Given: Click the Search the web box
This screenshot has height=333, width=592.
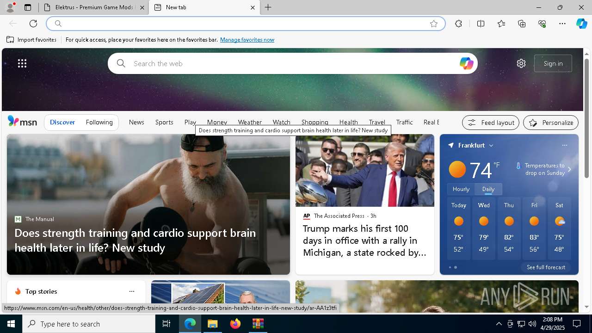Looking at the screenshot, I should pyautogui.click(x=292, y=63).
